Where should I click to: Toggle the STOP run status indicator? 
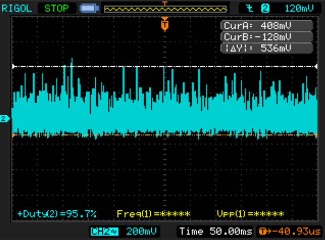(56, 8)
